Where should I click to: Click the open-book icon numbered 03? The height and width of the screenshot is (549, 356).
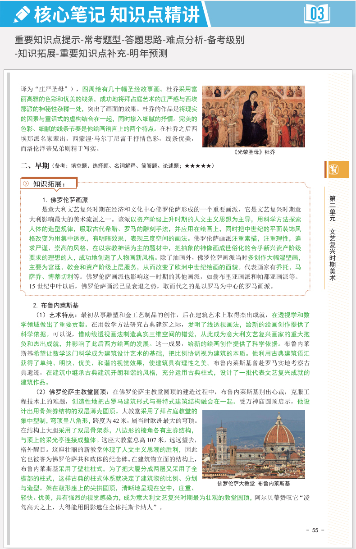[x=317, y=14]
